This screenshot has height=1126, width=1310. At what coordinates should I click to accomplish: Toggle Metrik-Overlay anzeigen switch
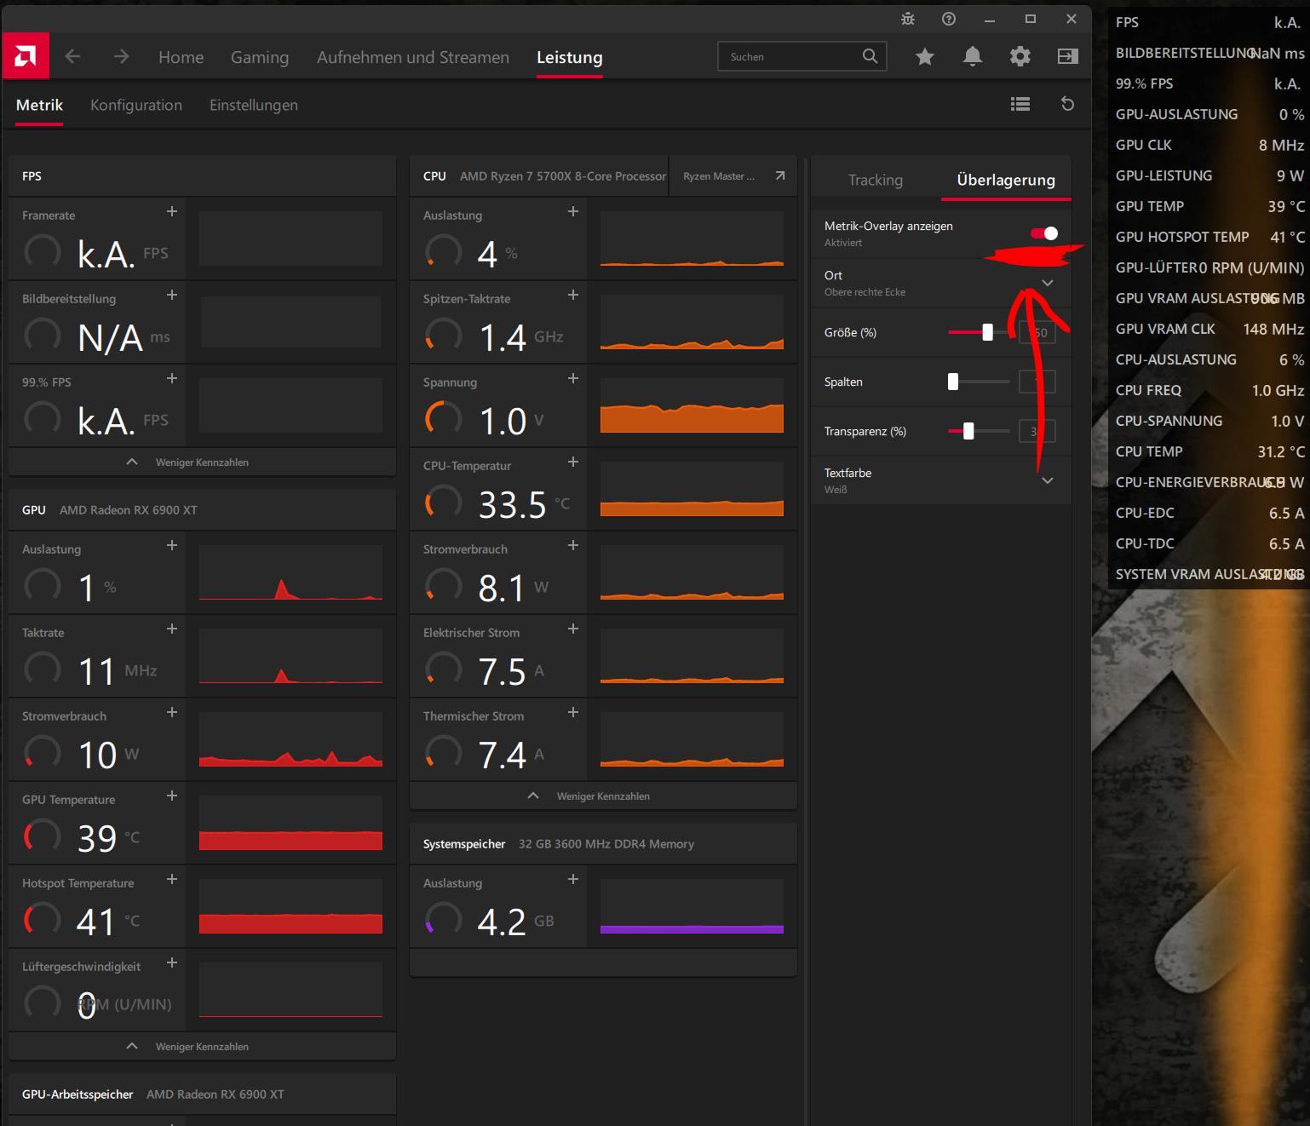1044,233
